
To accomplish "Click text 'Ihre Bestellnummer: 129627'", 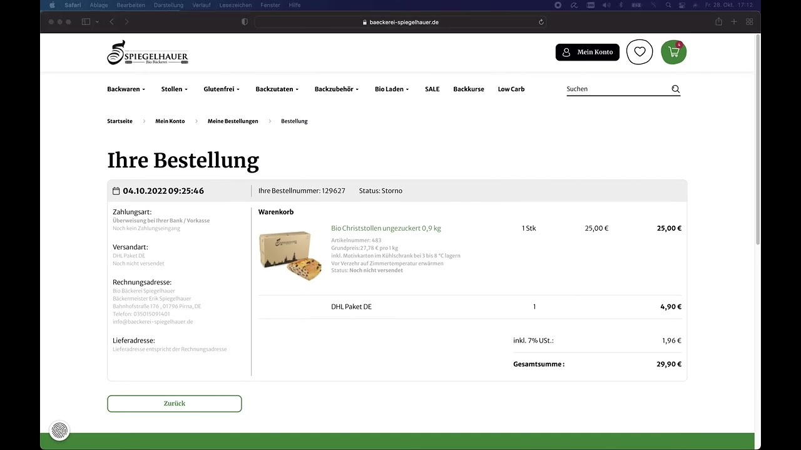I will (x=302, y=191).
